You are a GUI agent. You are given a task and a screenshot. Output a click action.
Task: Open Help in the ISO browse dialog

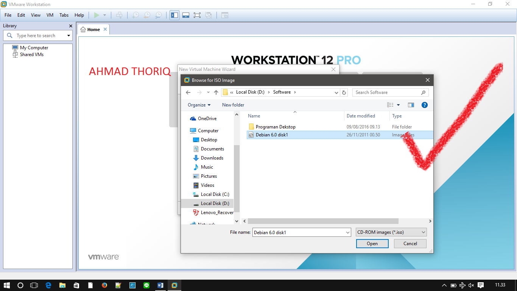tap(424, 105)
